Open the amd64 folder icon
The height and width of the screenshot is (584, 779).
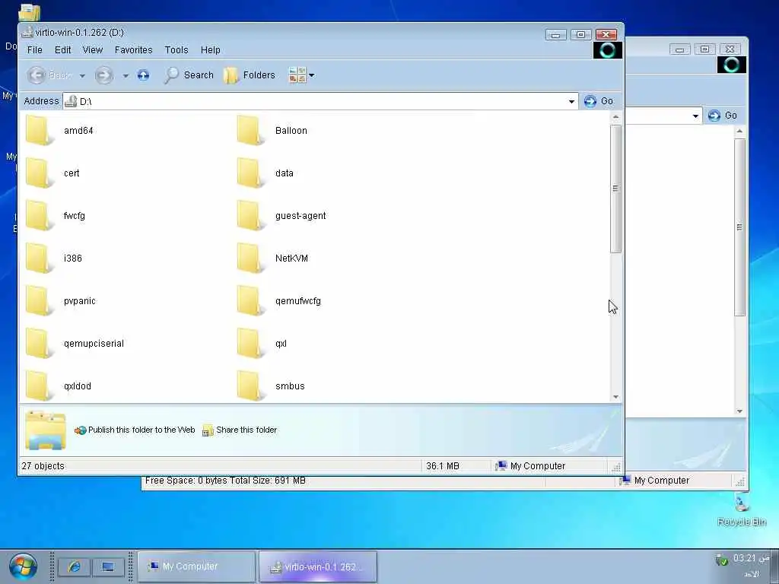[x=39, y=130]
